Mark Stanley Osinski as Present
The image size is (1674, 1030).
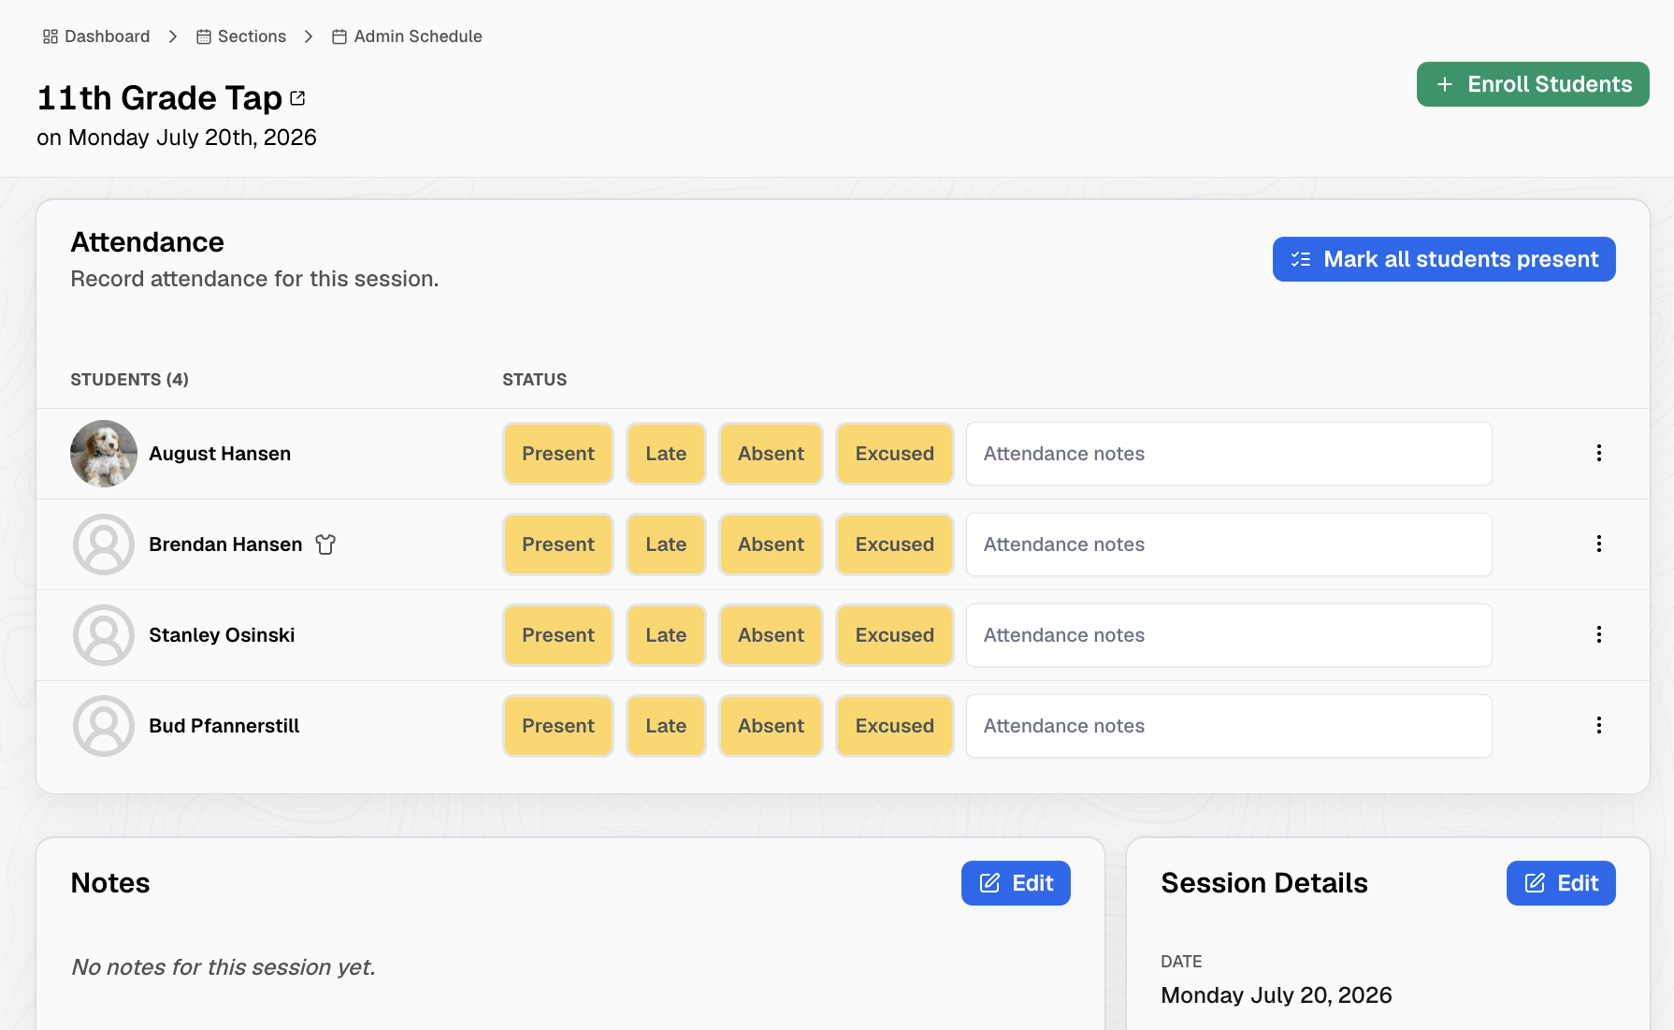558,635
